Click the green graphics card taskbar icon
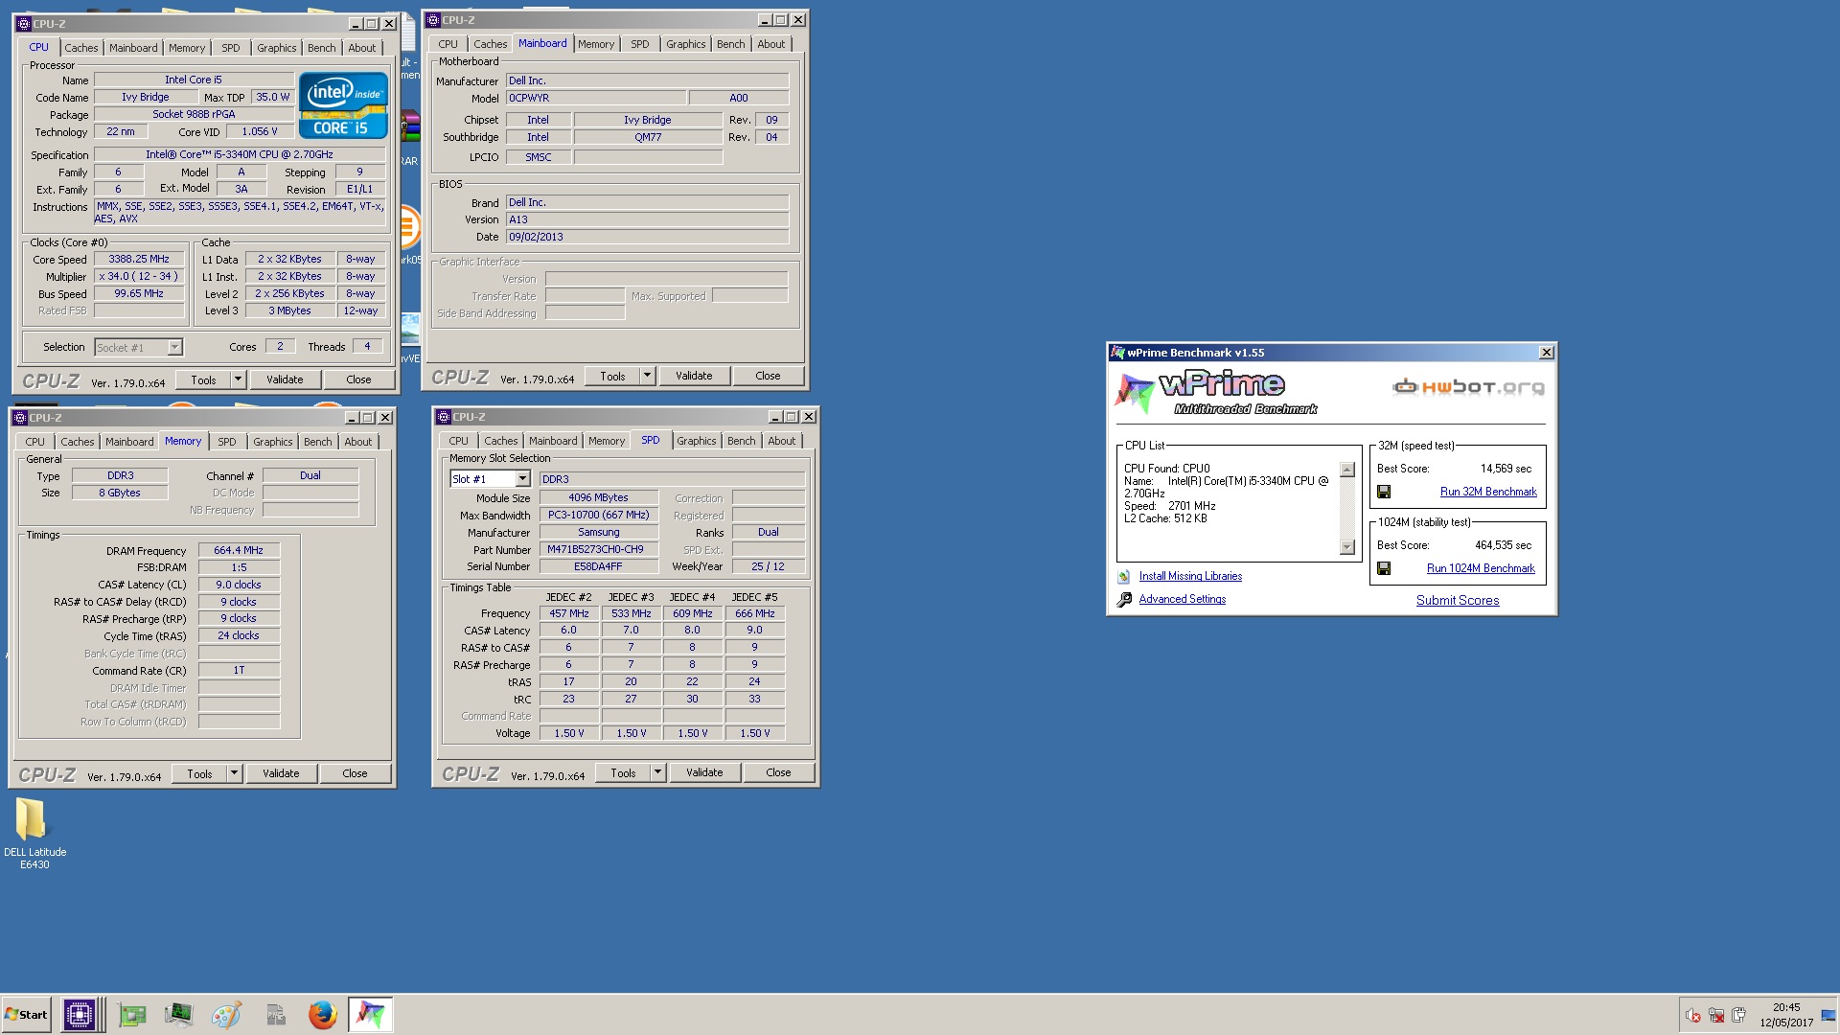 tap(131, 1014)
